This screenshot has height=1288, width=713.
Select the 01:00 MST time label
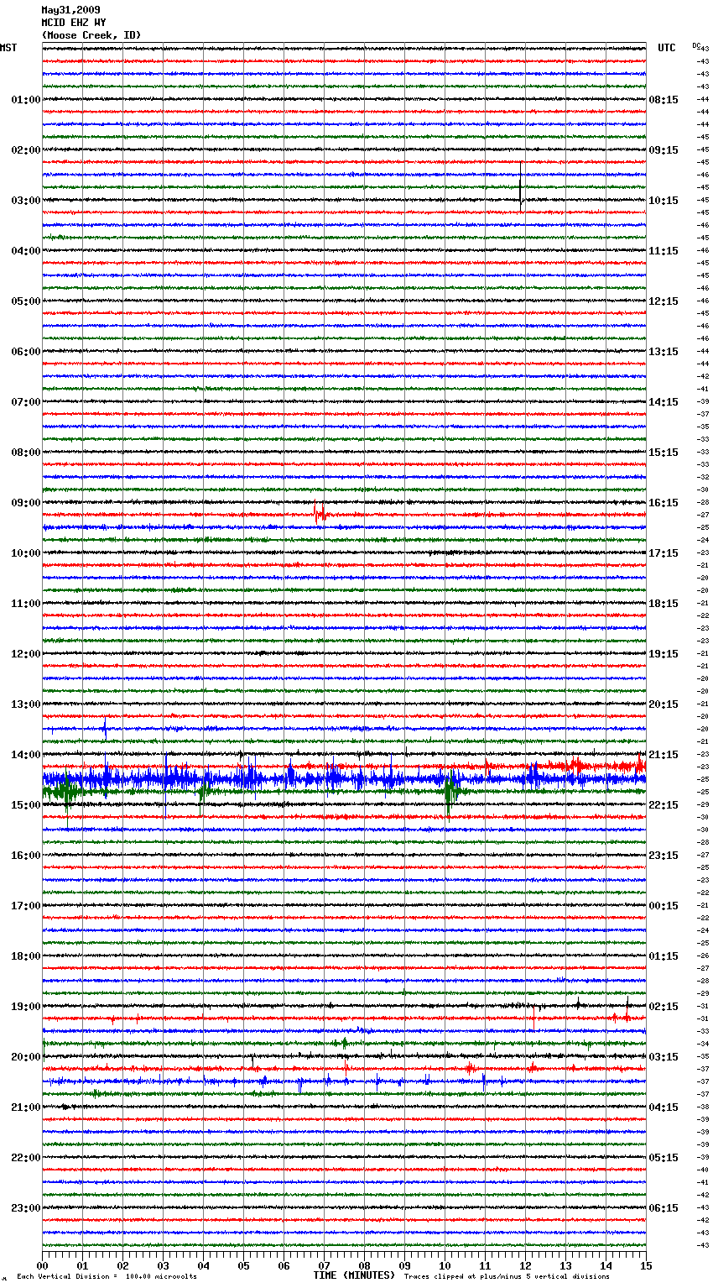tap(26, 100)
